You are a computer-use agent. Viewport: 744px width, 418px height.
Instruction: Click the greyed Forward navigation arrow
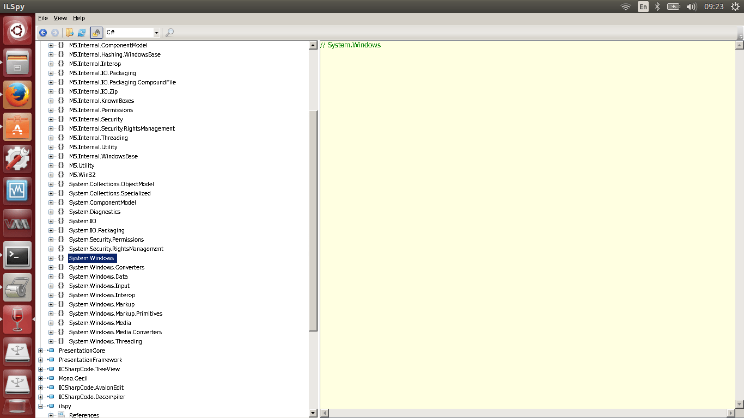(x=55, y=33)
